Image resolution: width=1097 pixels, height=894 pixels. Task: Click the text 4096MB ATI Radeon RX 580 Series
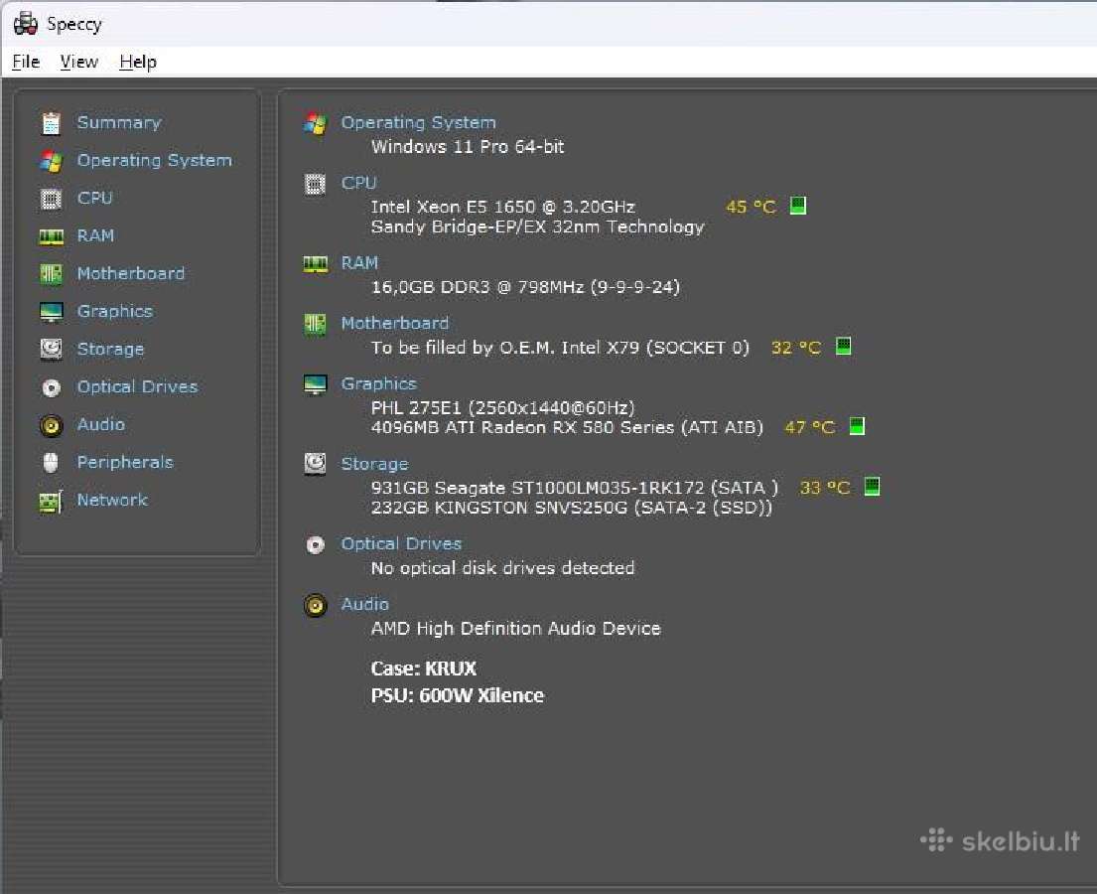[522, 427]
